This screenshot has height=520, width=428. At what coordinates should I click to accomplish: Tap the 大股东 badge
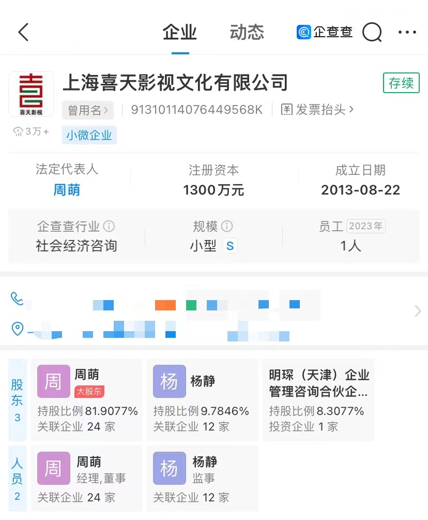pyautogui.click(x=89, y=391)
